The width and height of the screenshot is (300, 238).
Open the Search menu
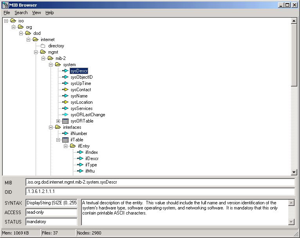tap(21, 13)
